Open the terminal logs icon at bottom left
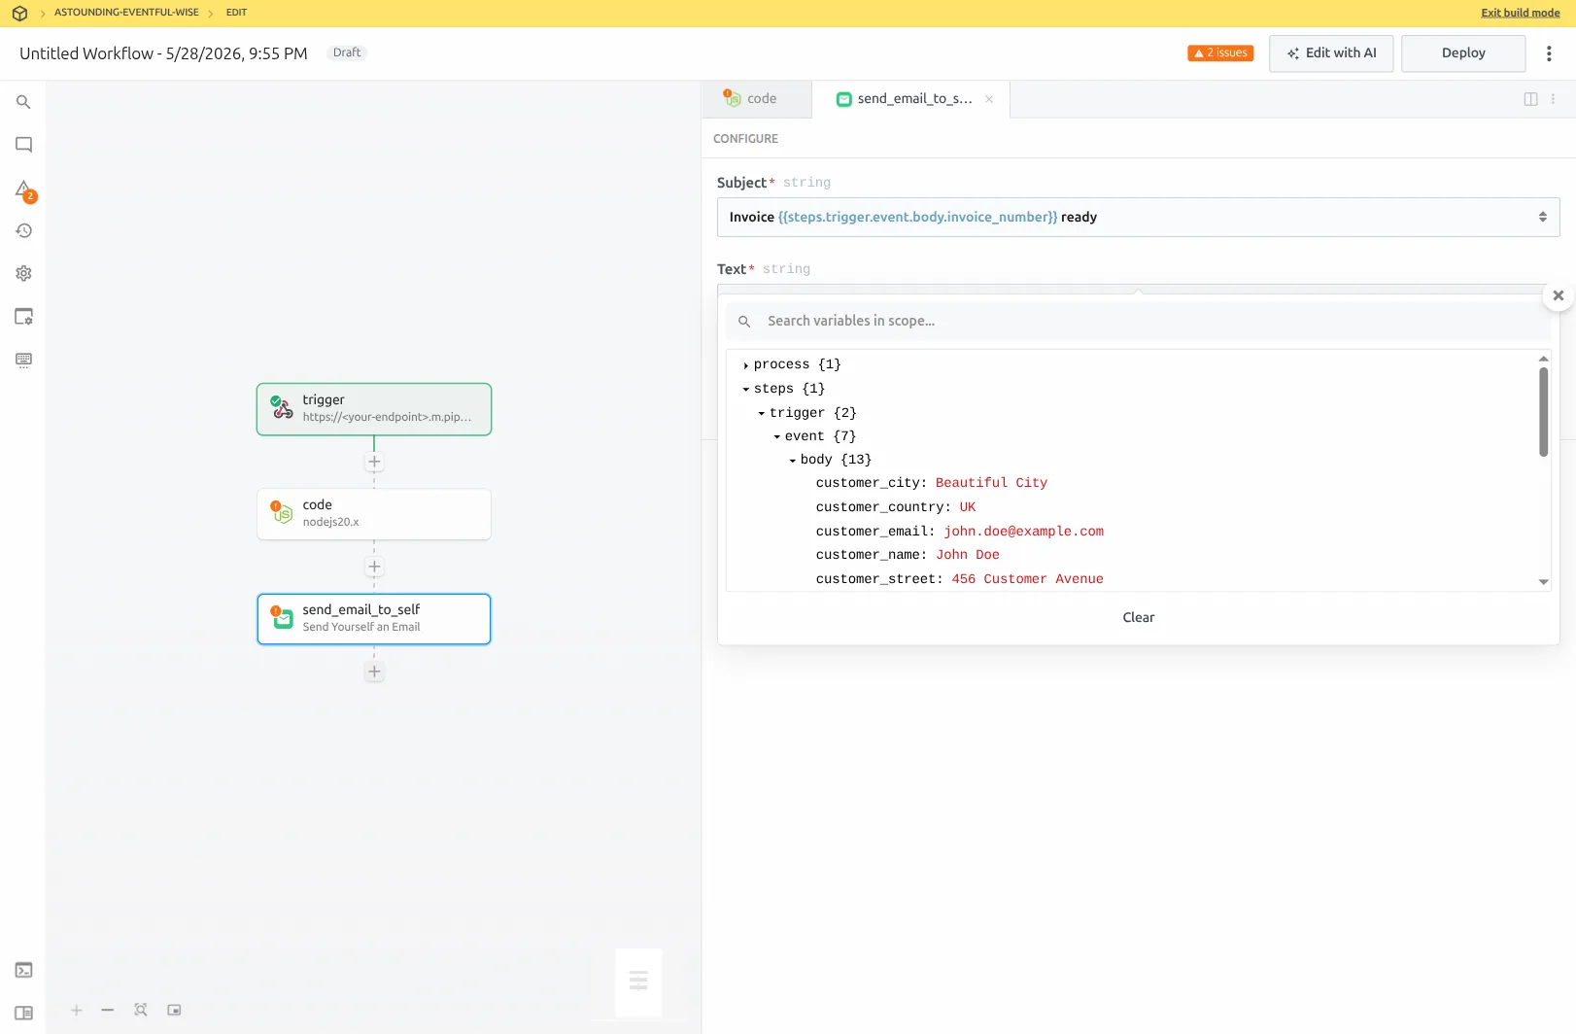The width and height of the screenshot is (1576, 1034). tap(23, 970)
